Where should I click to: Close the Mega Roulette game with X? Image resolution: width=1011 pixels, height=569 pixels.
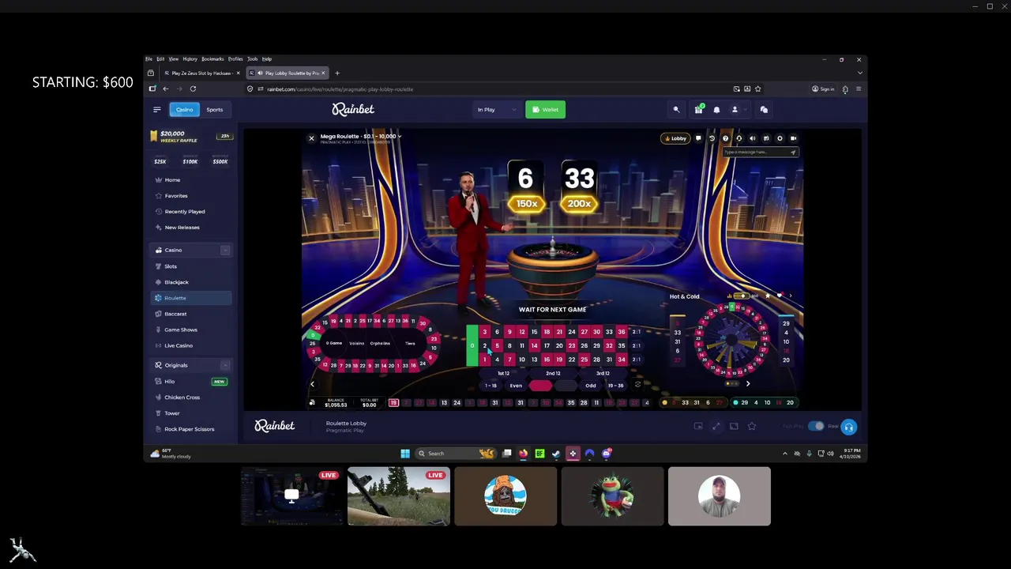coord(311,138)
